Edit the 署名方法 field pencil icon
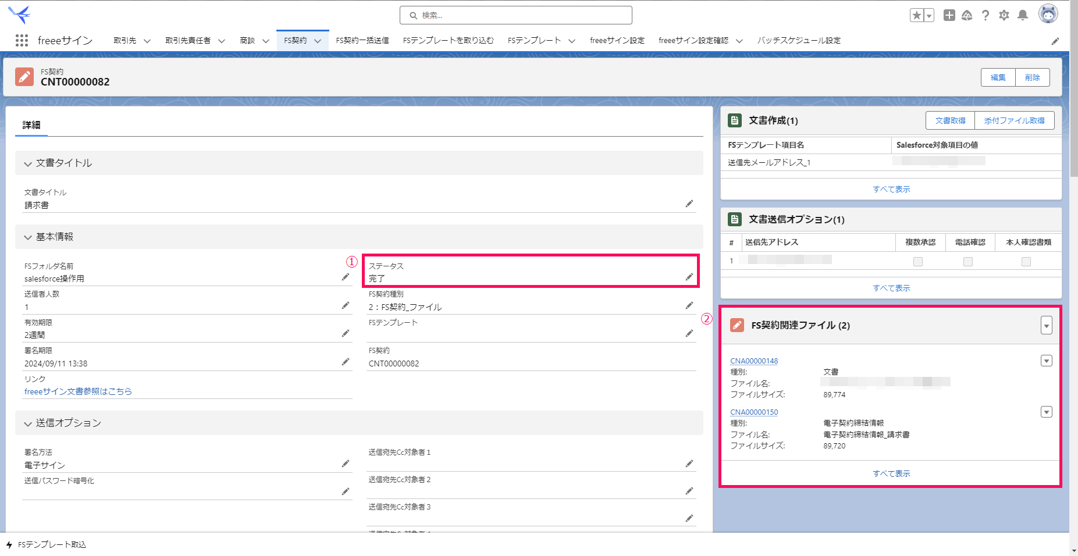 click(346, 464)
